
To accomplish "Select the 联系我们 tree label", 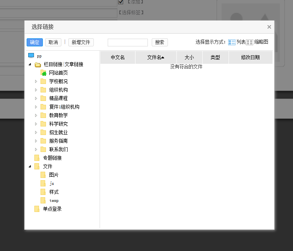I will [x=58, y=149].
